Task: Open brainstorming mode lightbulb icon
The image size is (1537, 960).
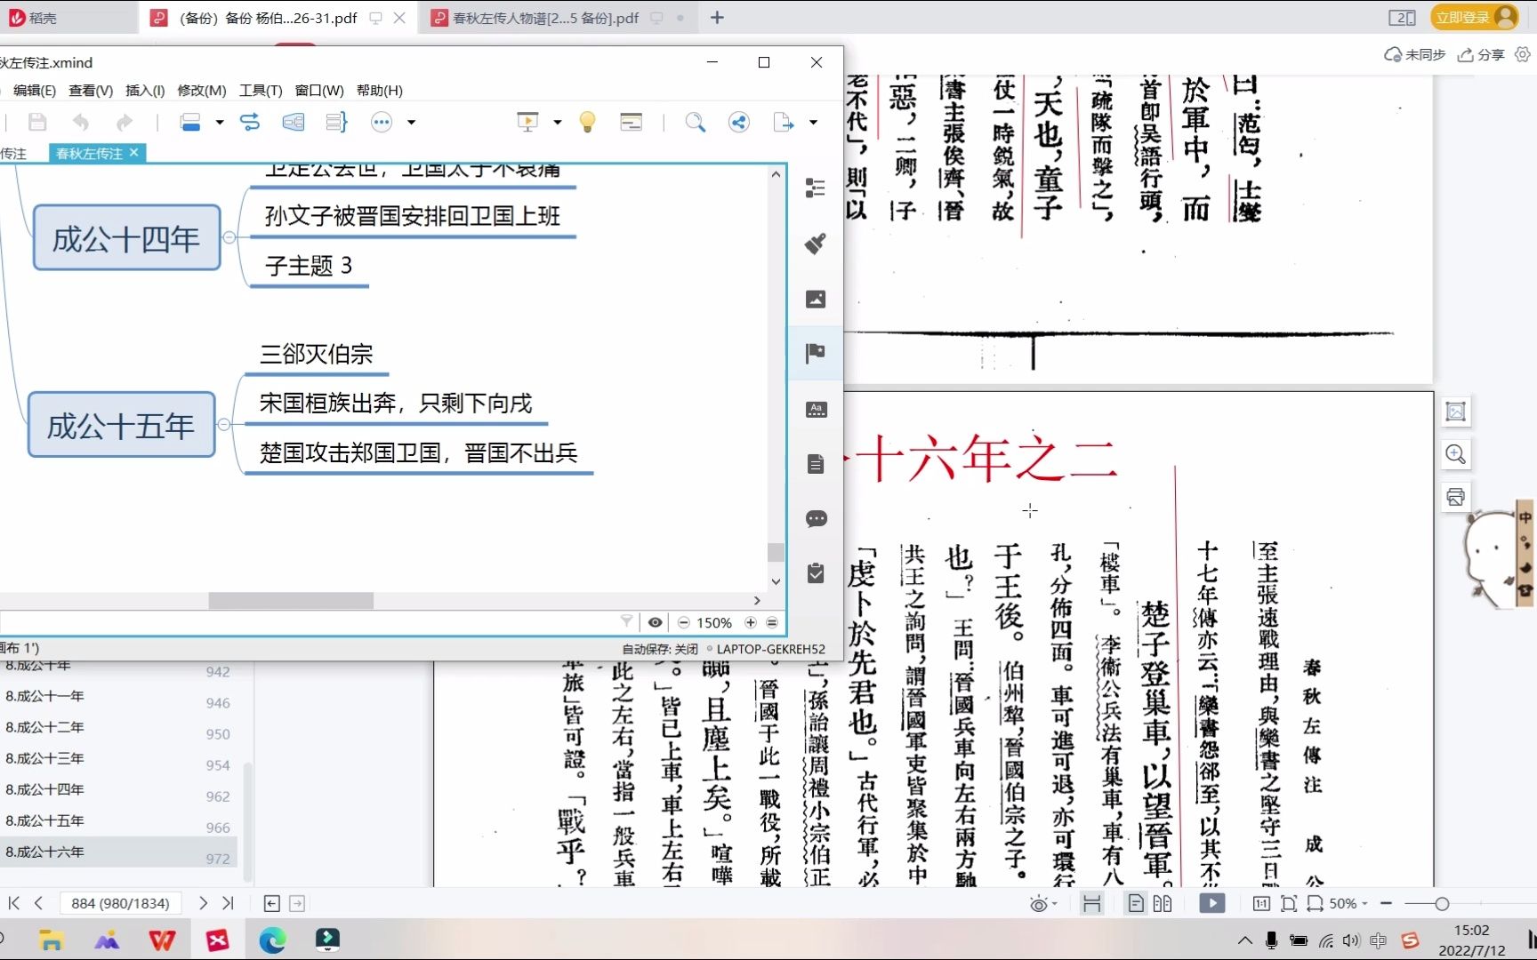Action: point(587,123)
